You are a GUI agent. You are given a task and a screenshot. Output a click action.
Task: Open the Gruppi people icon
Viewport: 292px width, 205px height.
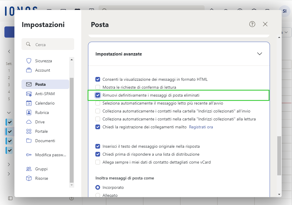click(x=29, y=169)
